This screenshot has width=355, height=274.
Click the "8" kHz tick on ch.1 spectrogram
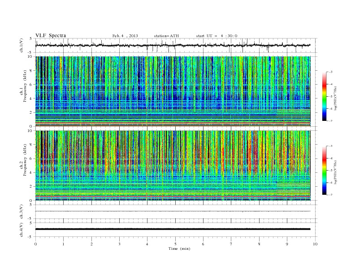pyautogui.click(x=31, y=71)
